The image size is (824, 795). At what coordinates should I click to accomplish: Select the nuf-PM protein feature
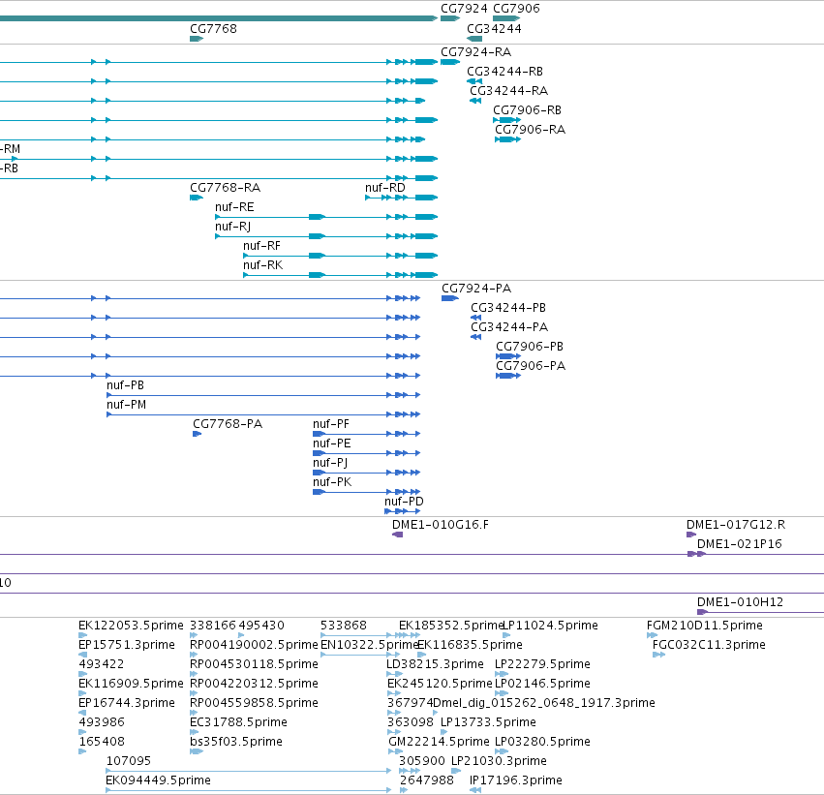(263, 414)
